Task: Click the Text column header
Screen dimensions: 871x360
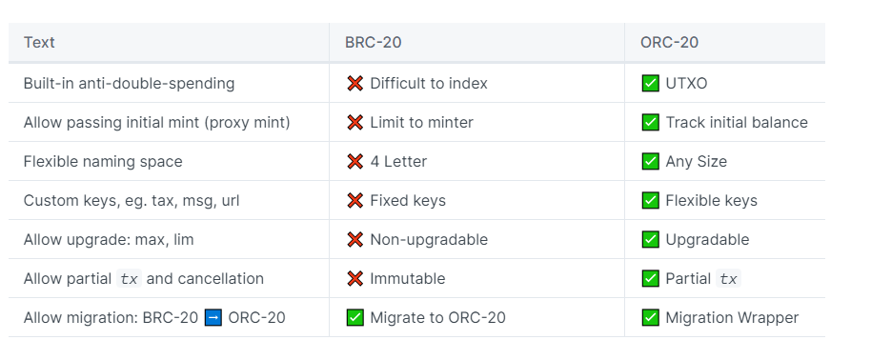Action: click(39, 42)
